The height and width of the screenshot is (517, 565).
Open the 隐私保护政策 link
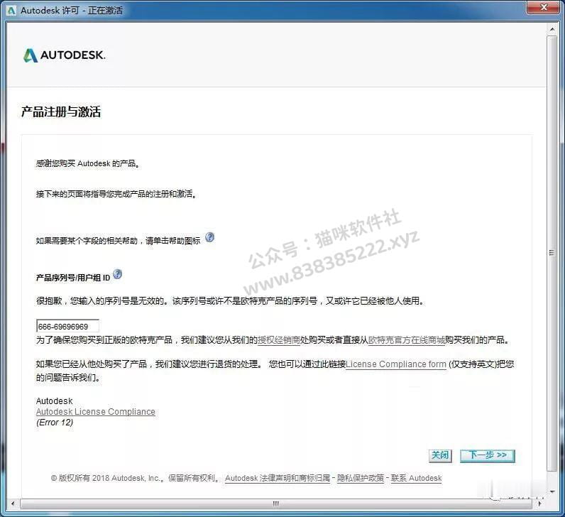point(361,478)
